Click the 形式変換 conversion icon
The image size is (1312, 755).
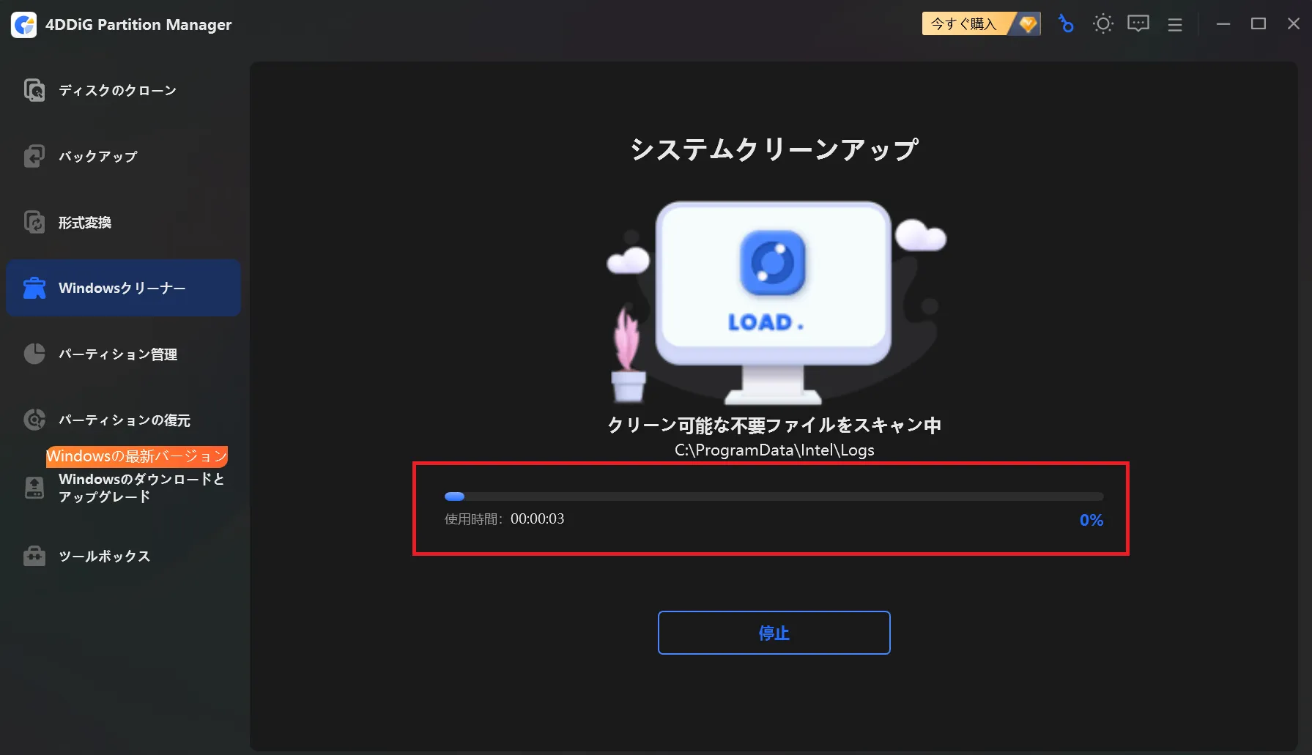tap(34, 222)
